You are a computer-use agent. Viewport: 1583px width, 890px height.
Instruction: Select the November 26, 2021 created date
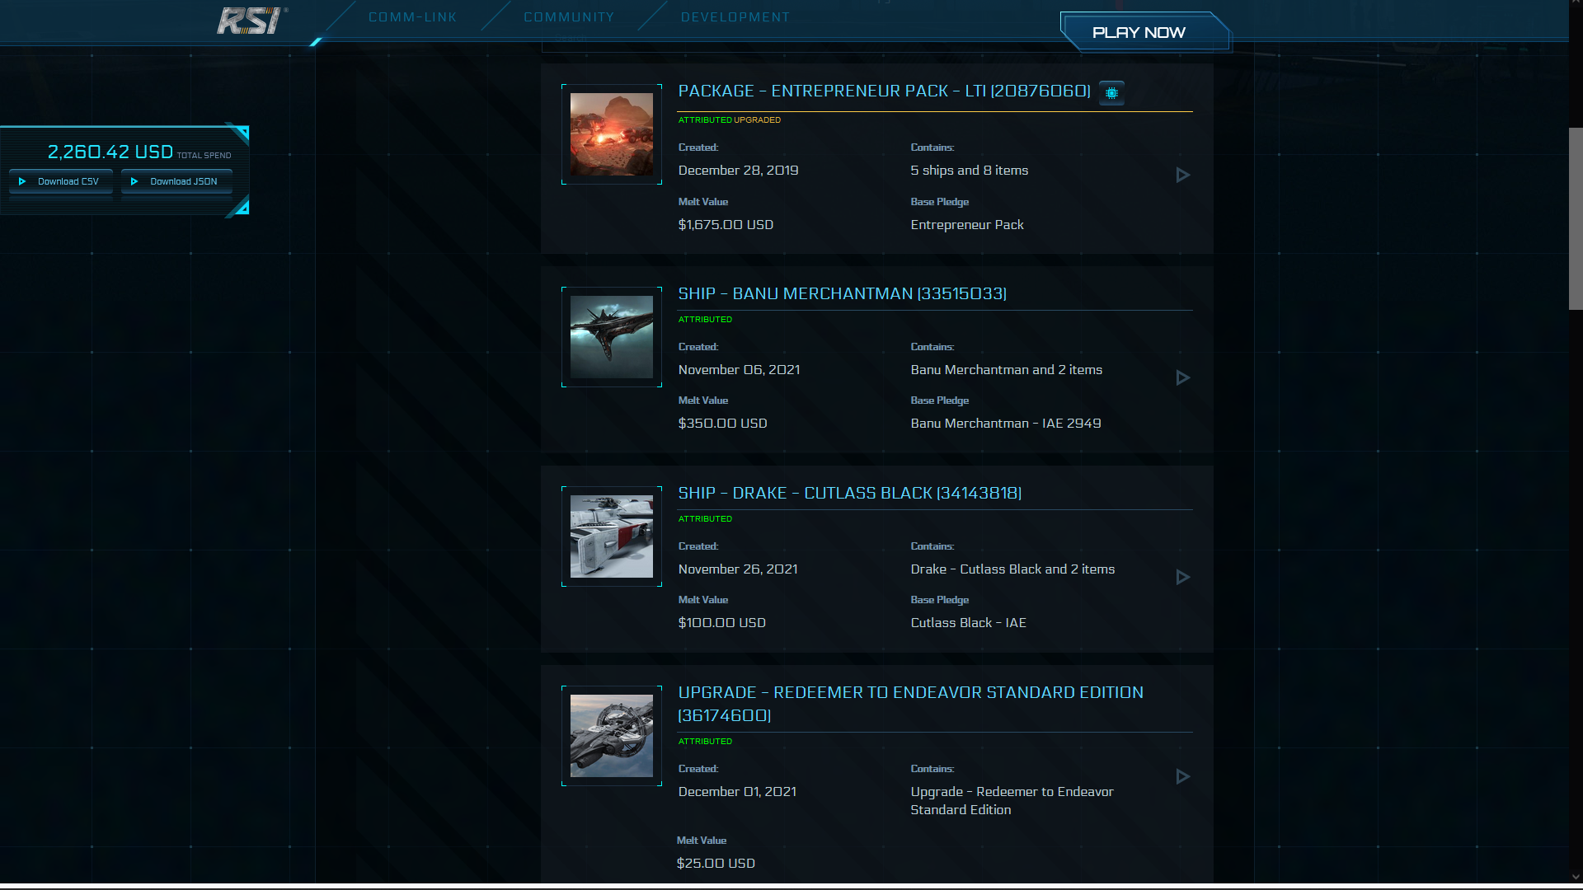pos(738,569)
